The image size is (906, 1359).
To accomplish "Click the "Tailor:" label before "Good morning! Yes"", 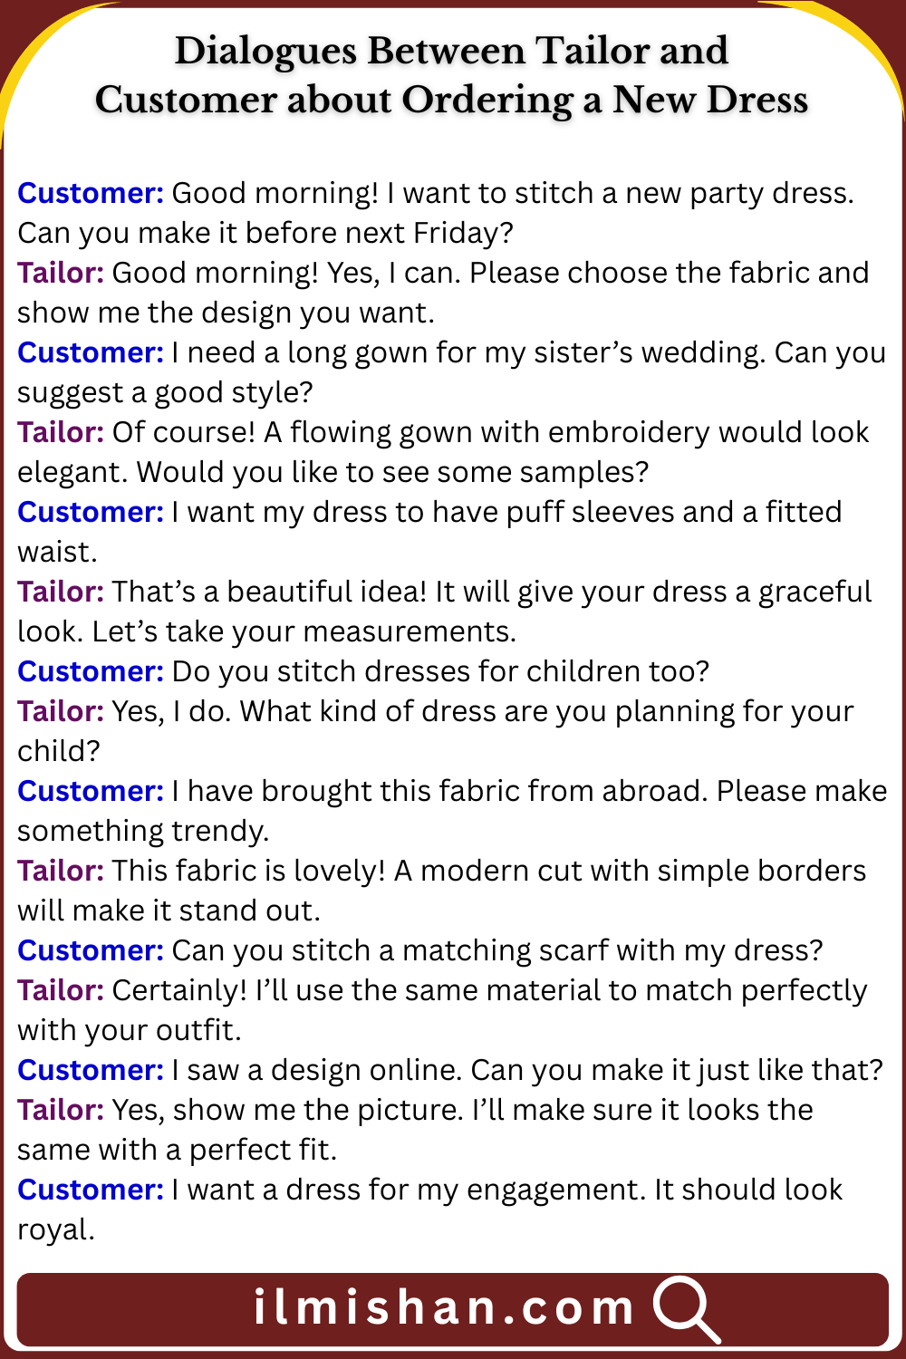I will (60, 273).
